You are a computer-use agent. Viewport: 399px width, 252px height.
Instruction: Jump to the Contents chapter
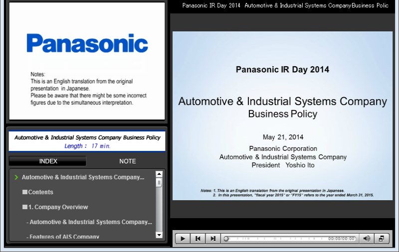pyautogui.click(x=38, y=192)
